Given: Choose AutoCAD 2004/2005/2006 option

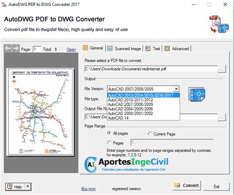Looking at the screenshot, I should 143,109.
